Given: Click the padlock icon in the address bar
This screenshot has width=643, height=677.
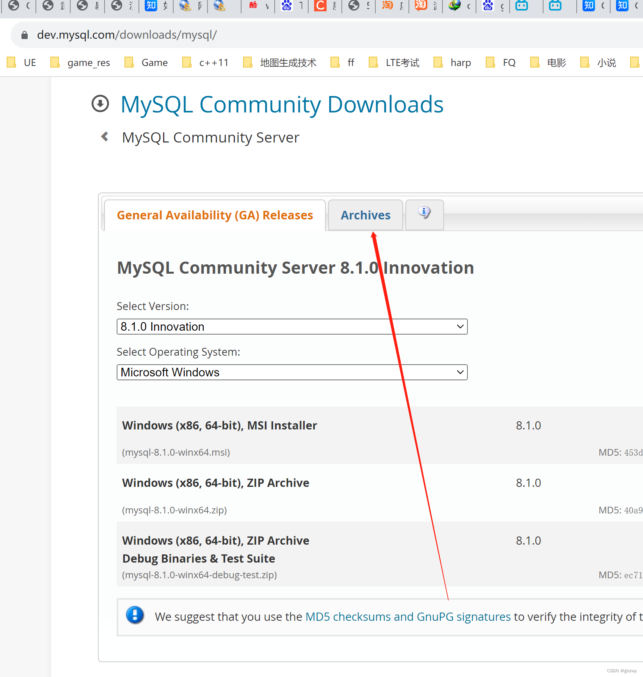Looking at the screenshot, I should [x=24, y=34].
